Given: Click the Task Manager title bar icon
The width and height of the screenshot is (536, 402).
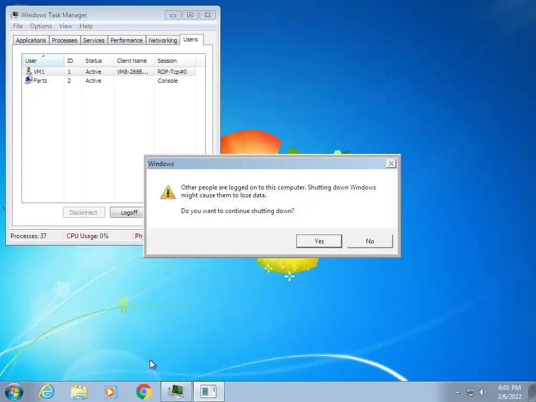Looking at the screenshot, I should (x=14, y=15).
